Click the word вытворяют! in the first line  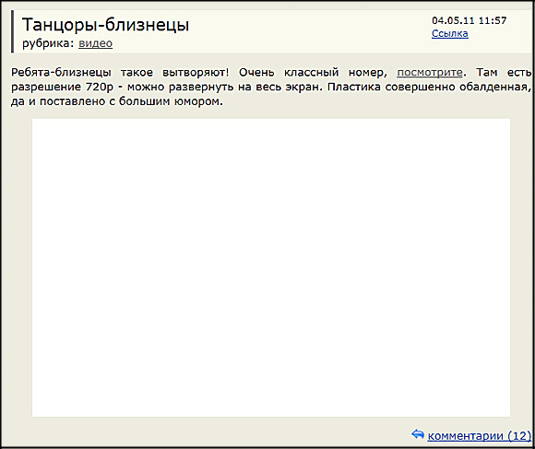196,73
